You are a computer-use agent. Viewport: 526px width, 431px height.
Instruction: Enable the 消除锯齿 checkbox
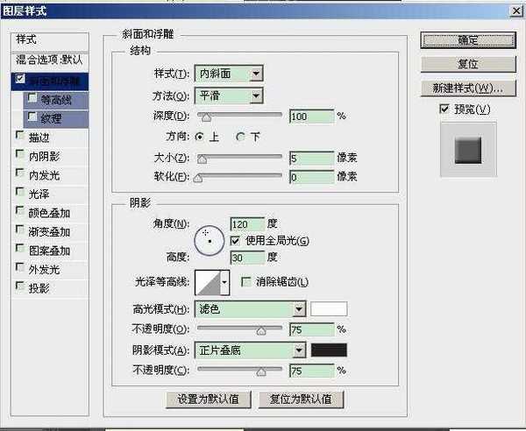pos(245,282)
